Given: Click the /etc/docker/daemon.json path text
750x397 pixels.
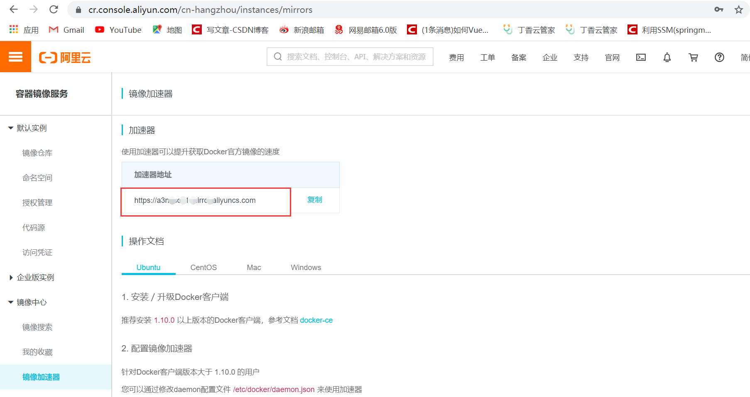Looking at the screenshot, I should pos(274,389).
